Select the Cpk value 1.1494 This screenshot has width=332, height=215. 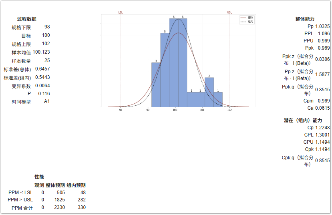coord(322,149)
